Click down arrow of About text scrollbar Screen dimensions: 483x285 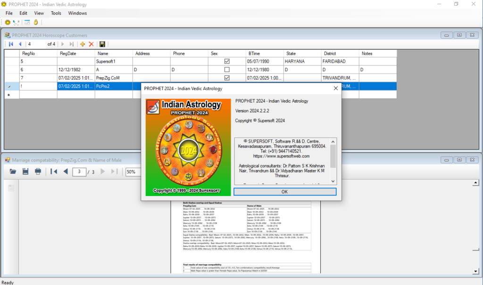[x=333, y=181]
